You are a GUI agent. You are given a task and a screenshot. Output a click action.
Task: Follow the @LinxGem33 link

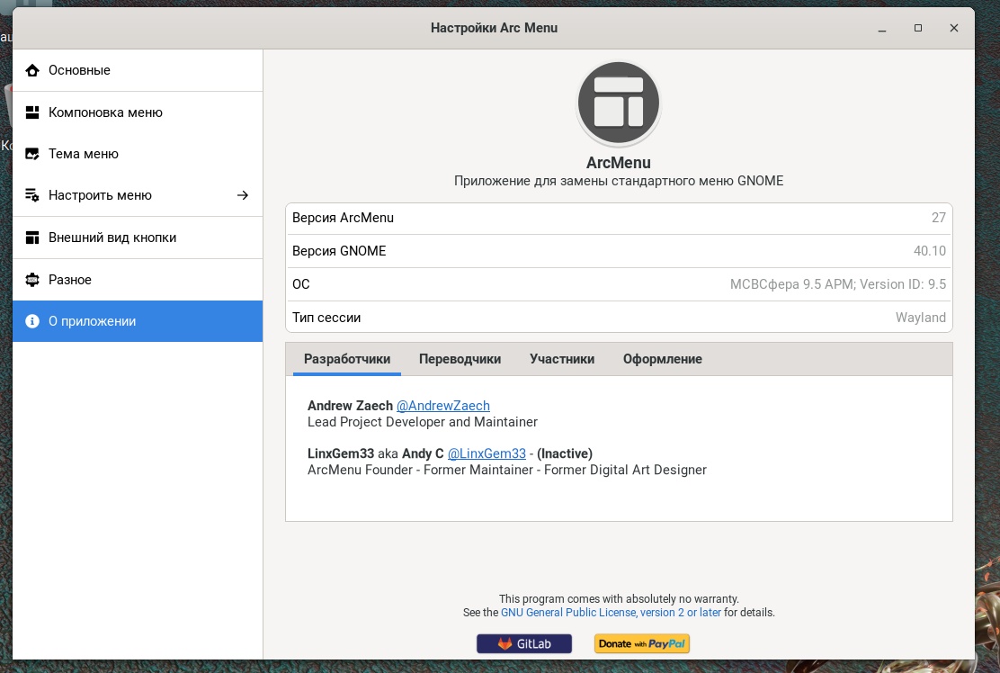(x=487, y=453)
